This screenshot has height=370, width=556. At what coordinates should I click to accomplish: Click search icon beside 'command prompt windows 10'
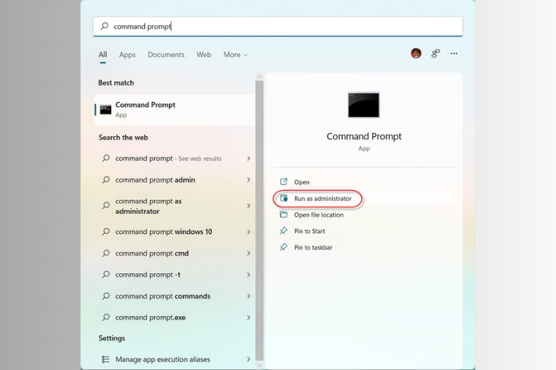pyautogui.click(x=106, y=232)
